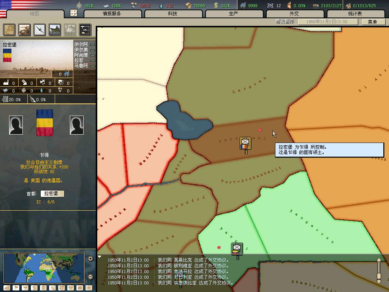
Task: Click the 拉密堡 capital button
Action: tap(52, 194)
